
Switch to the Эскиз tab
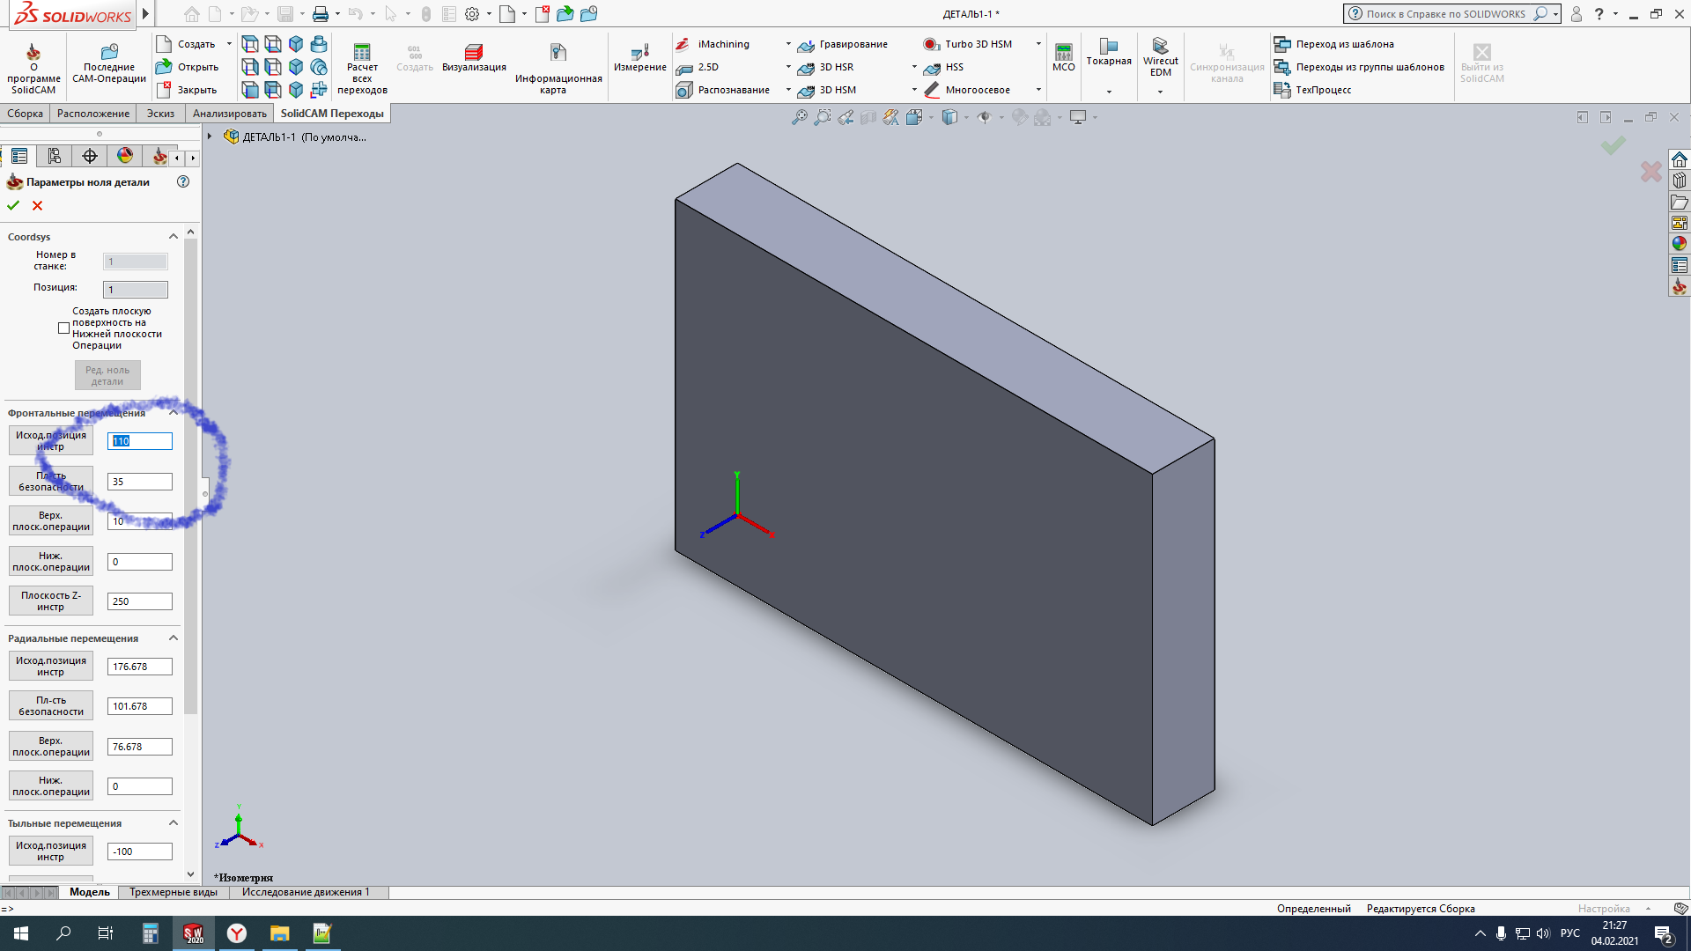[160, 114]
